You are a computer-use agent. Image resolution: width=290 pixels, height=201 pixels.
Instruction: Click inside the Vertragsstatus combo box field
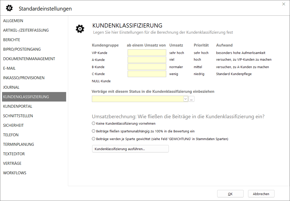coord(137,99)
